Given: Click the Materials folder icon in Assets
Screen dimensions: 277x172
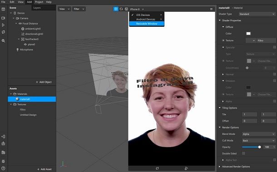Looking at the screenshot, I should click(15, 94).
